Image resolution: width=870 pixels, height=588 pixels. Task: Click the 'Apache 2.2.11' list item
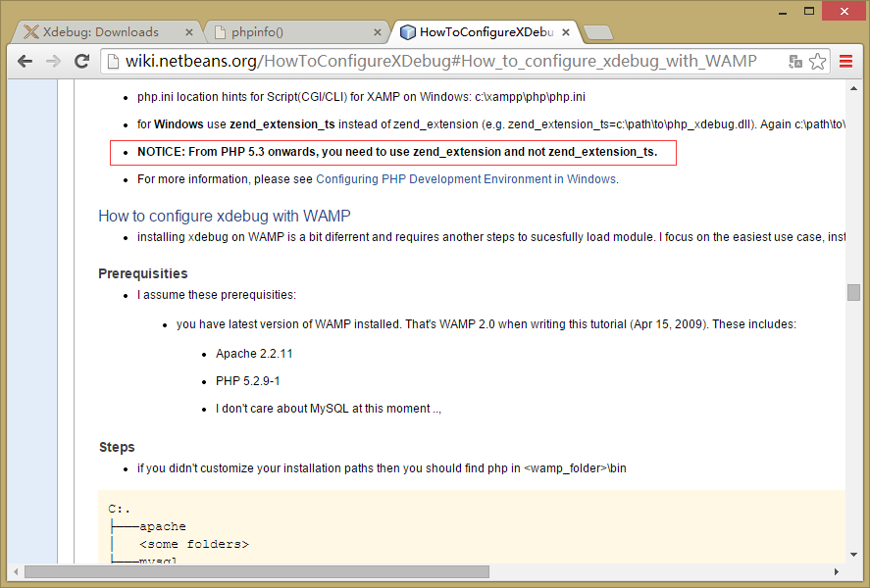click(254, 354)
